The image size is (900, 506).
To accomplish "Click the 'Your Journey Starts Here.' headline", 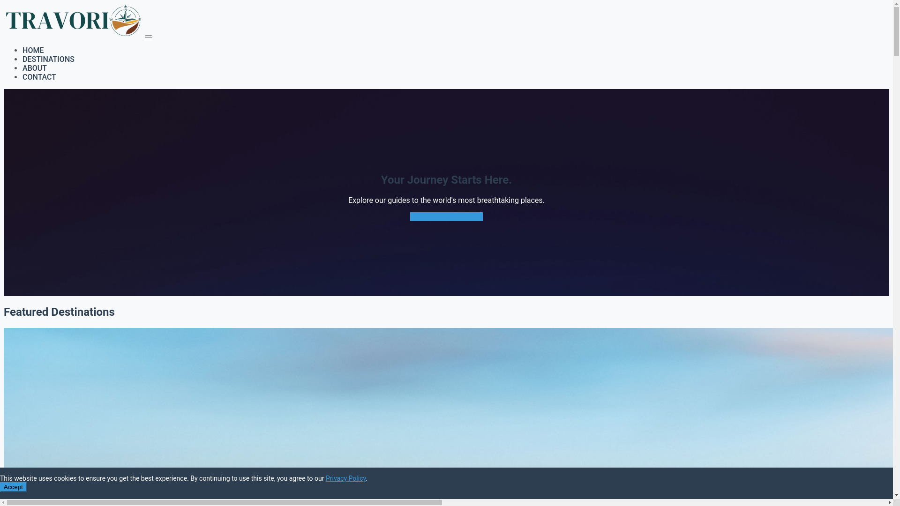I will pos(446,180).
